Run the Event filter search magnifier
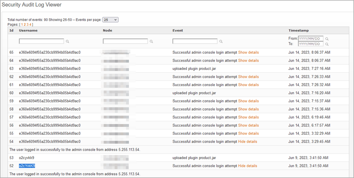The image size is (354, 178). [221, 41]
